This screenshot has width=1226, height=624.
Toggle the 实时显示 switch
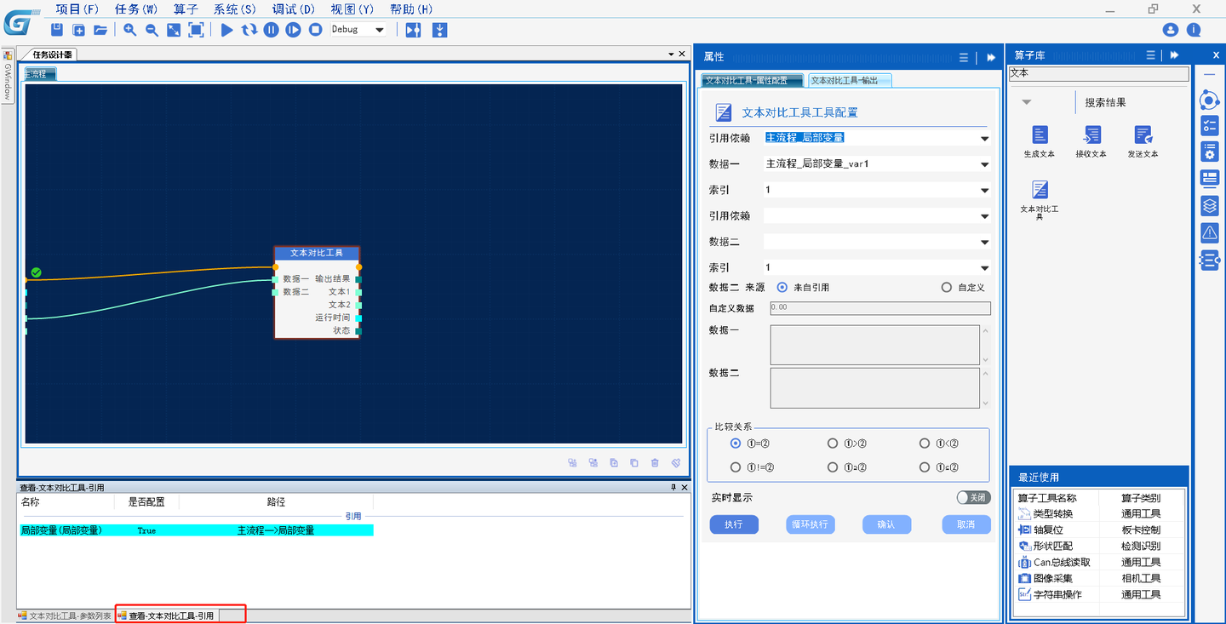(x=973, y=498)
